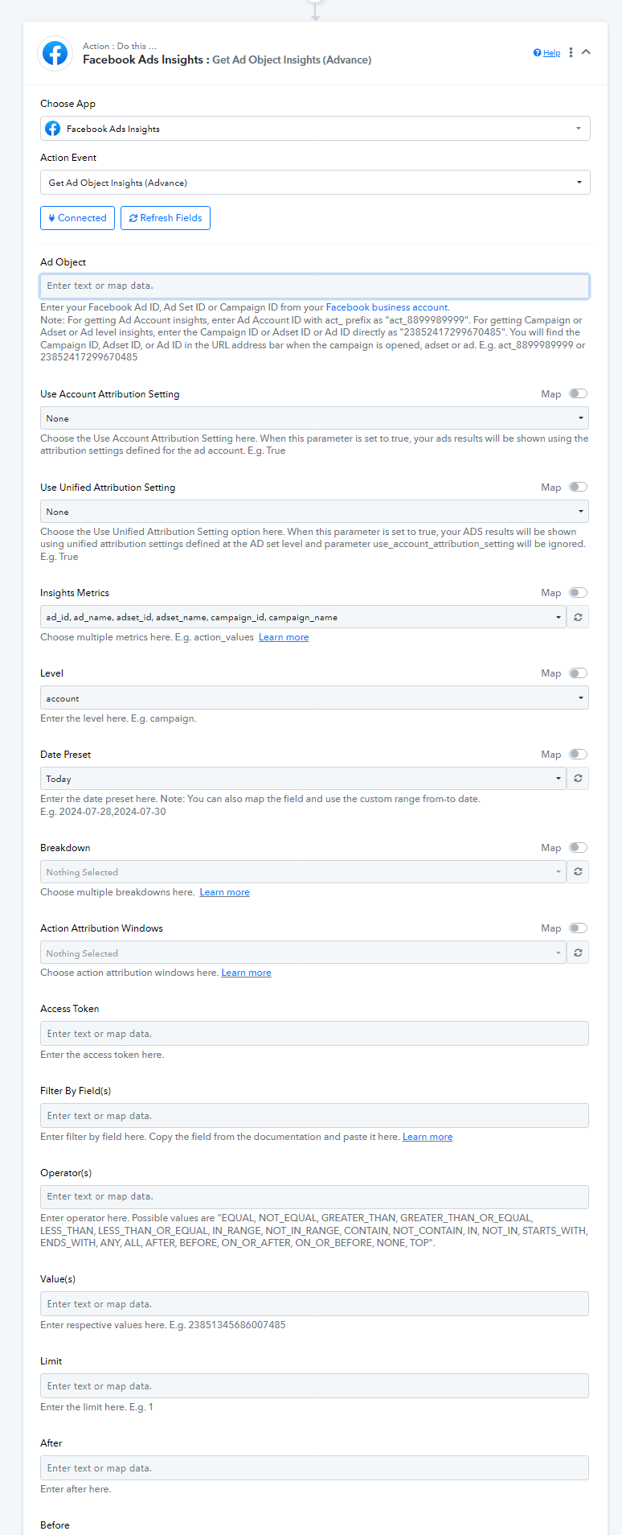The image size is (622, 1535).
Task: Toggle Map for Breakdown
Action: [x=578, y=847]
